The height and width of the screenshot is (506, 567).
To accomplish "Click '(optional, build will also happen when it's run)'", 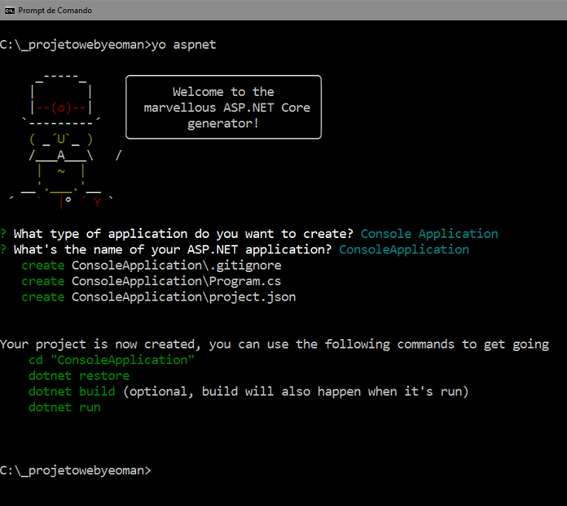I will click(x=296, y=392).
